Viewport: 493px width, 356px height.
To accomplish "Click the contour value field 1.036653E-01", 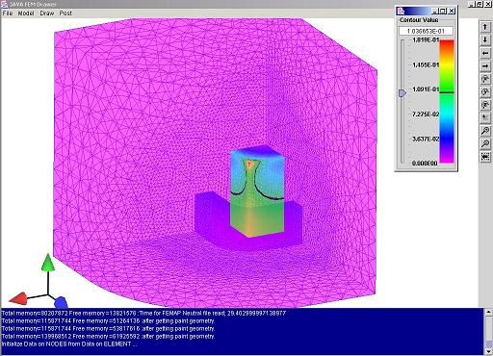I will [x=426, y=31].
